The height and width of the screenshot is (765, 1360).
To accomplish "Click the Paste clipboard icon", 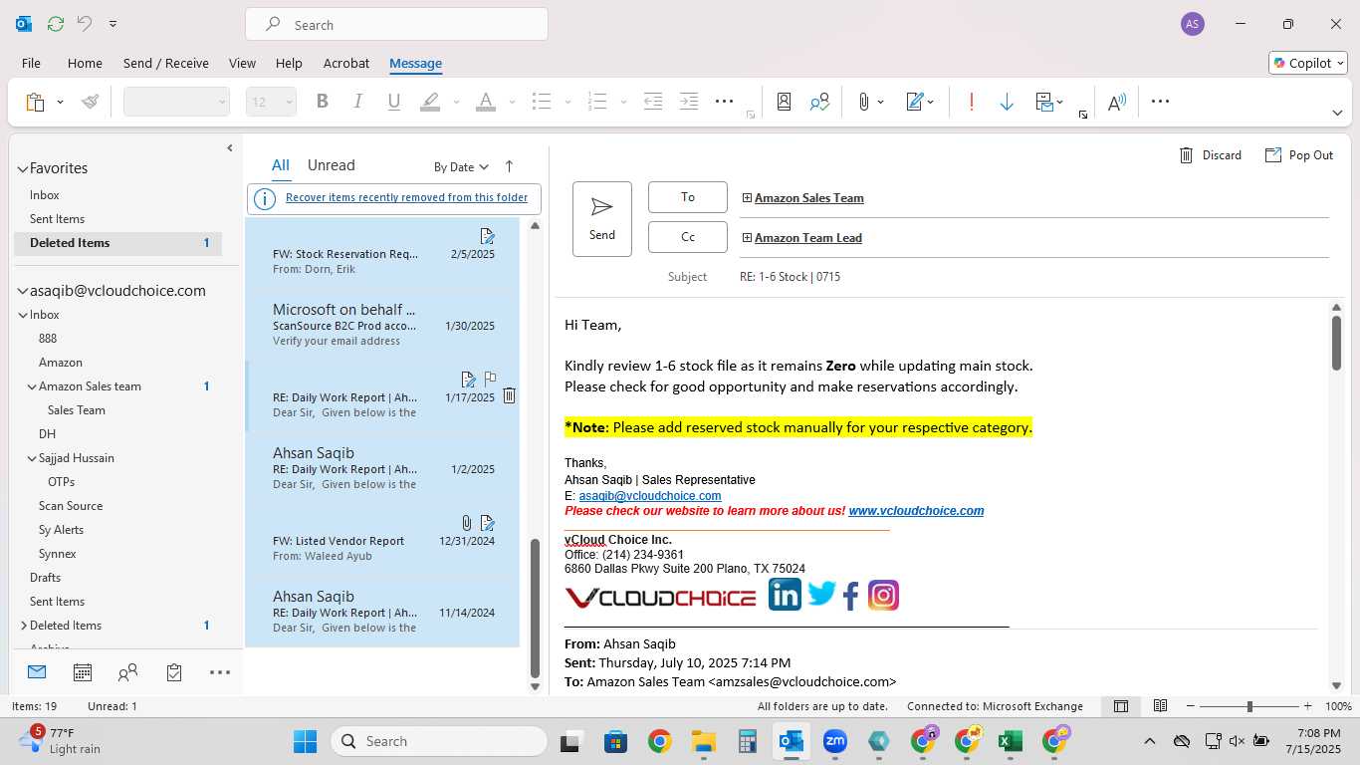I will point(35,102).
